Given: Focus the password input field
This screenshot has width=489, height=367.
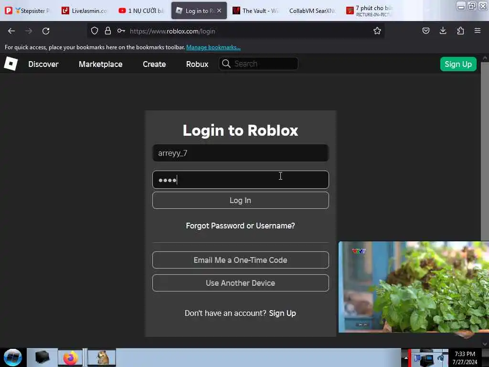Looking at the screenshot, I should tap(240, 180).
